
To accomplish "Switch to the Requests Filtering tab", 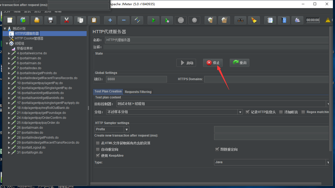I will pos(138,92).
